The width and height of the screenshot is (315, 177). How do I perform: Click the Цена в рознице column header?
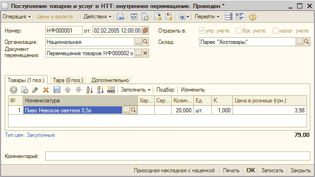pos(270,101)
